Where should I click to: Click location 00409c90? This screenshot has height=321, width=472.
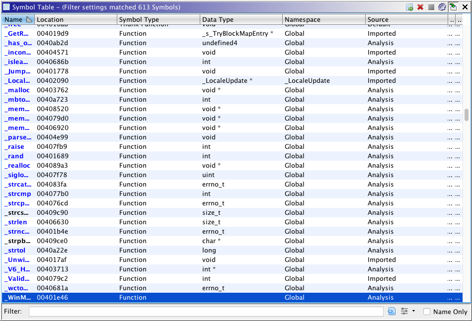coord(52,213)
